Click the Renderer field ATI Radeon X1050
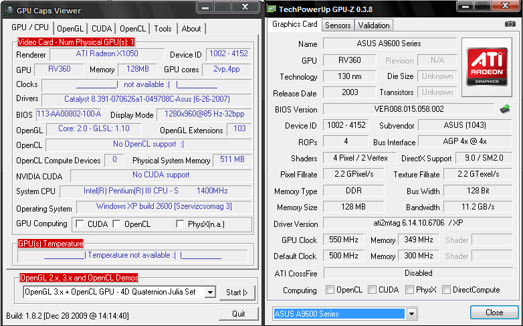The image size is (523, 326). pos(107,54)
